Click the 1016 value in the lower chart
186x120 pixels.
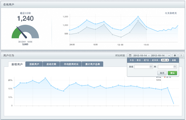click(158, 80)
